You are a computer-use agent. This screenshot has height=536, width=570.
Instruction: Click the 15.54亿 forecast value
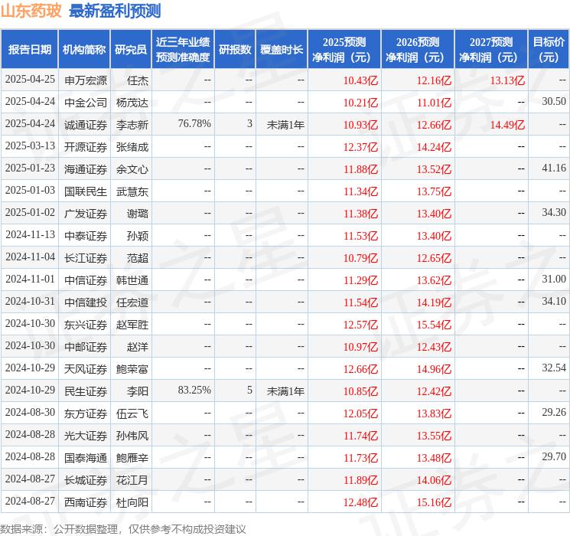coord(434,325)
